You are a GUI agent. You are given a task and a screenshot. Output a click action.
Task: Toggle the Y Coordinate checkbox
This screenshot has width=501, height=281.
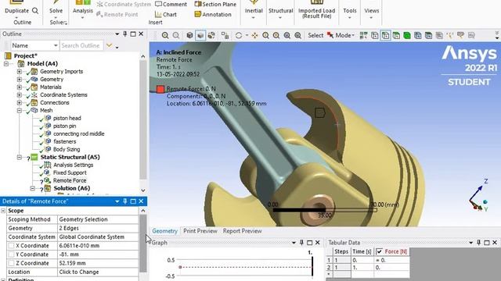tap(11, 254)
